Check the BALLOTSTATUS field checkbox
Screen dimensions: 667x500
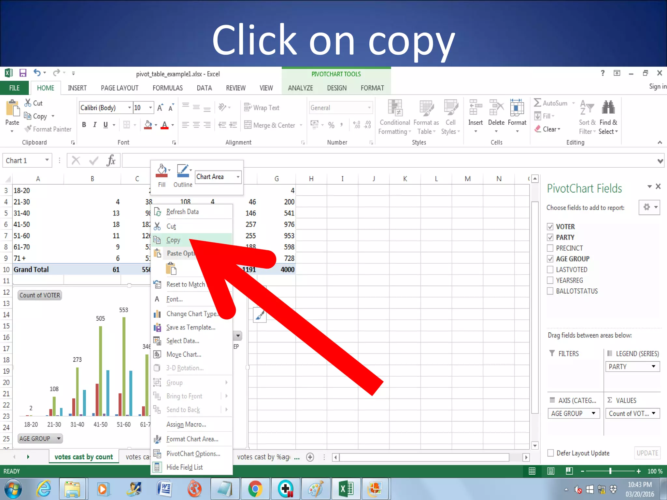point(550,291)
